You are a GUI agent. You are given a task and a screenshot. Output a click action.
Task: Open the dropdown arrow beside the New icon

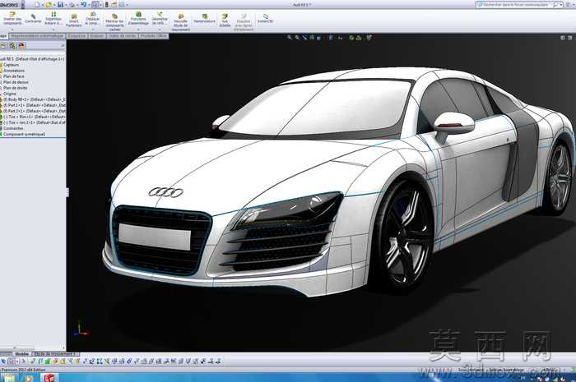pos(41,5)
